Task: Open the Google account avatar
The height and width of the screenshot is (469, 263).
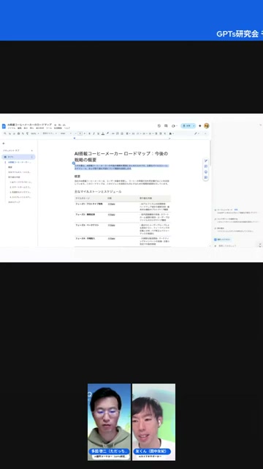Action: [x=206, y=125]
